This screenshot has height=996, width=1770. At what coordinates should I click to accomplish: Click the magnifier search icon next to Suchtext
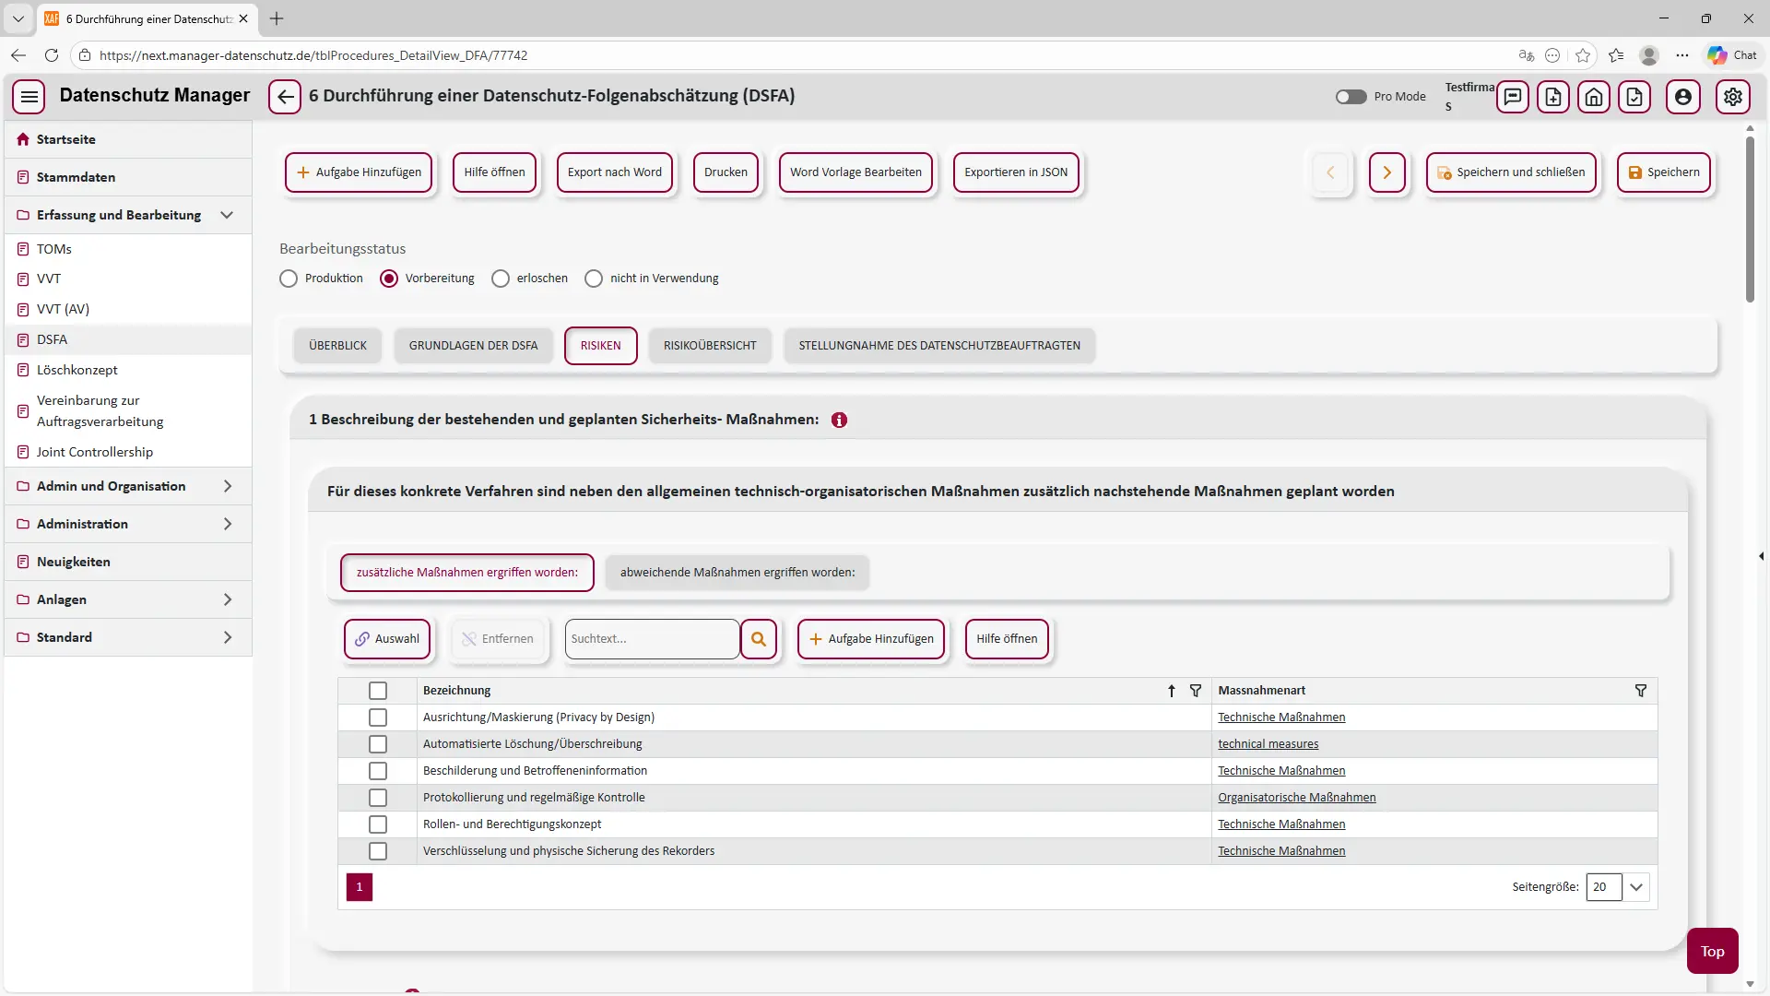pos(759,639)
